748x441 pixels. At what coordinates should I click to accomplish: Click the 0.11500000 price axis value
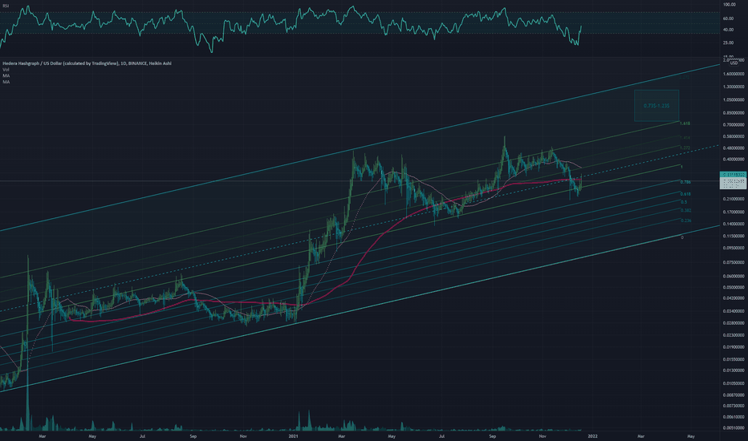tap(734, 236)
